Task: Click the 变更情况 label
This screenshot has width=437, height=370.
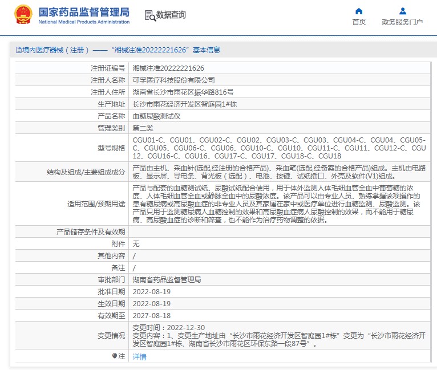Action: click(x=111, y=335)
